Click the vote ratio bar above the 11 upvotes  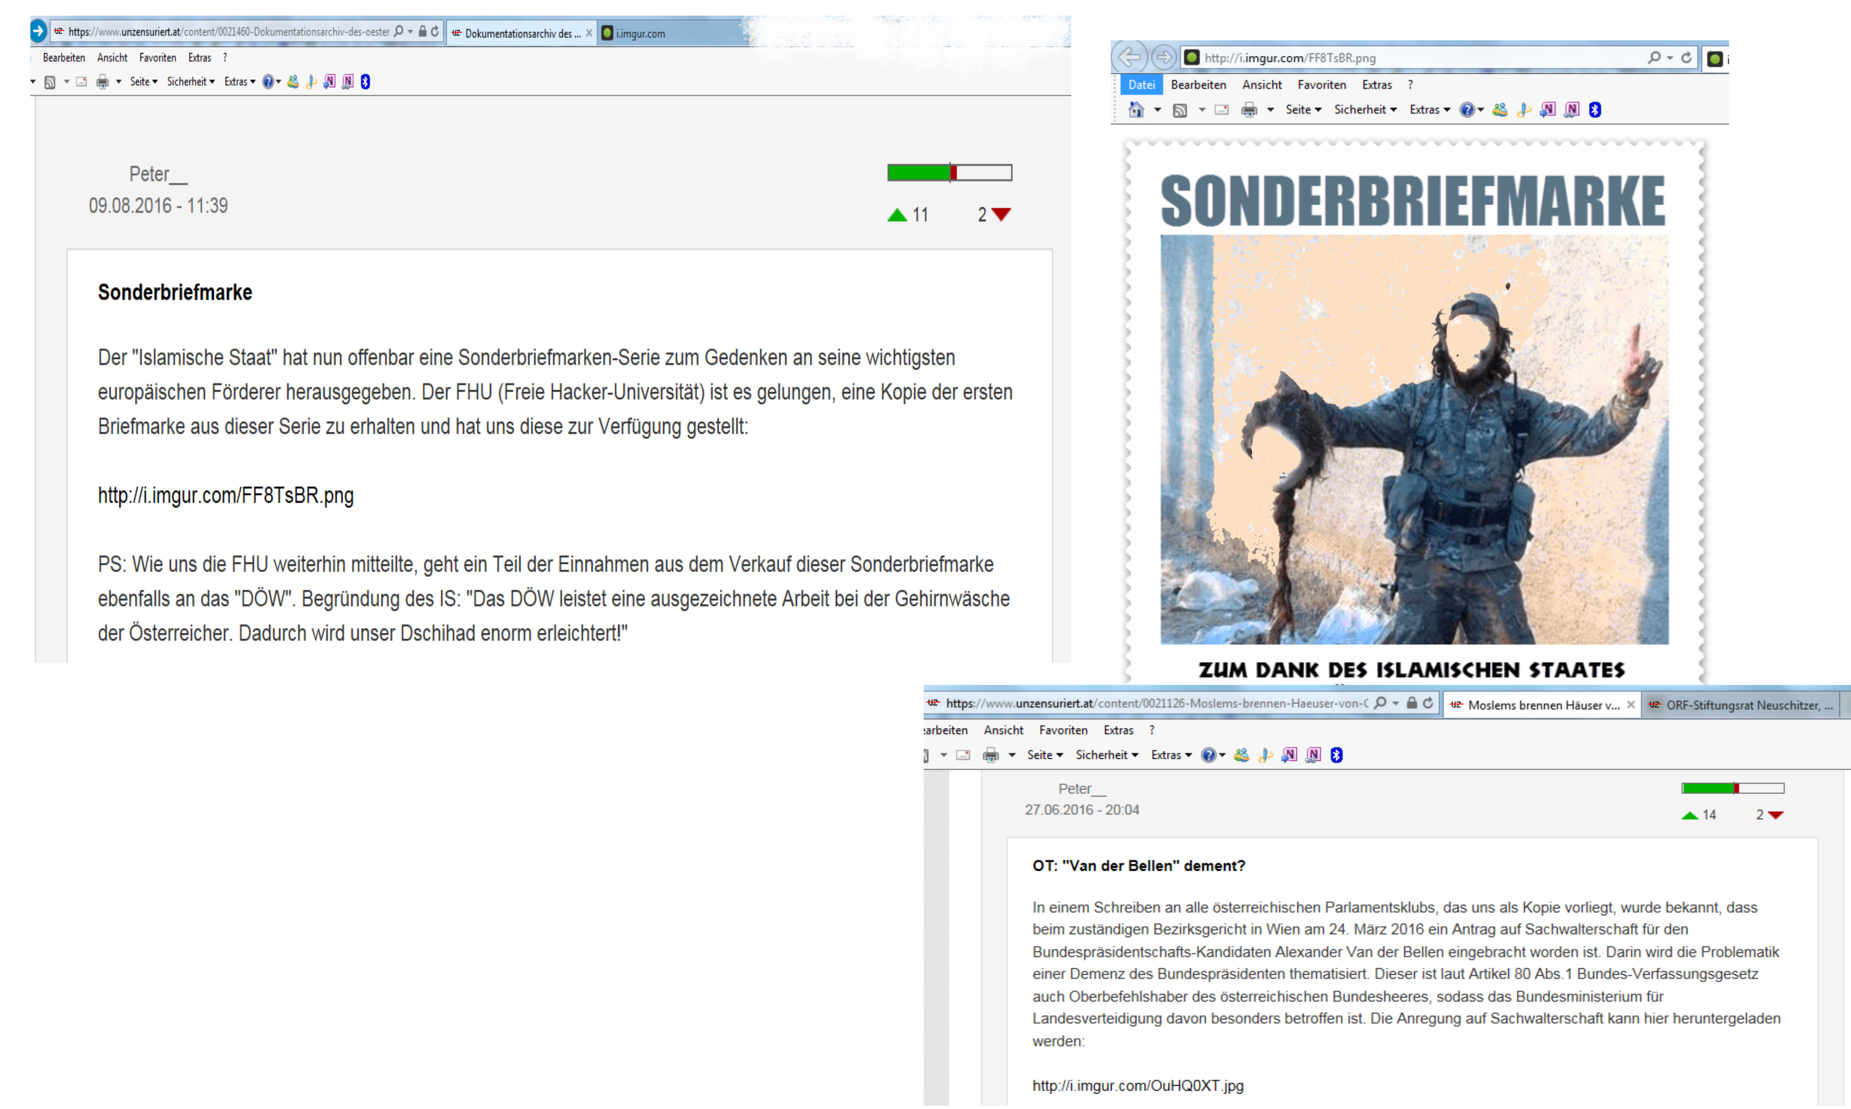[949, 173]
